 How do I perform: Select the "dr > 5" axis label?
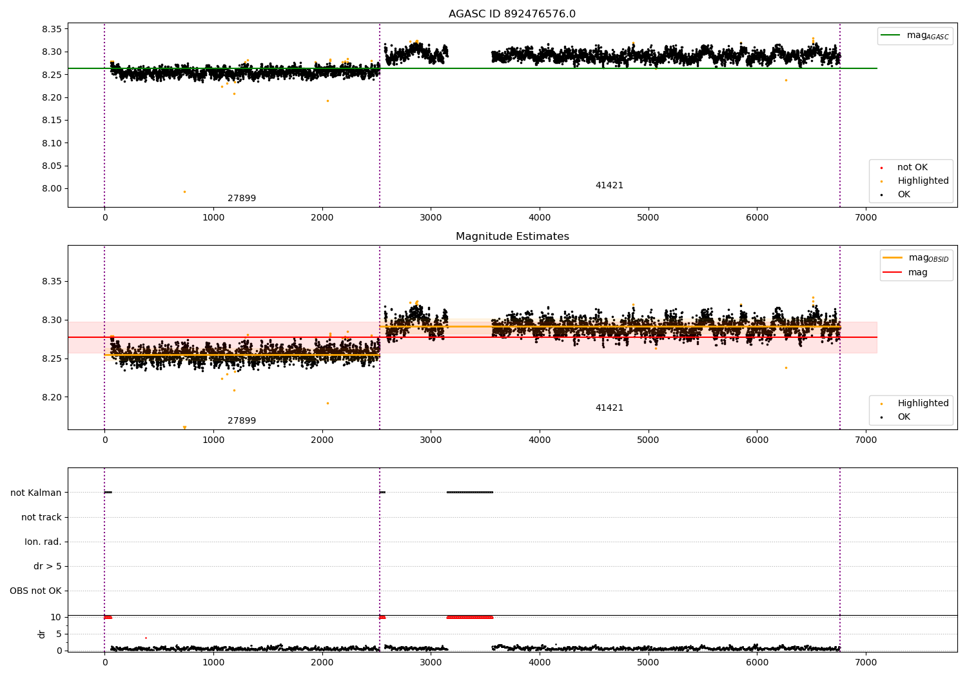pyautogui.click(x=48, y=566)
